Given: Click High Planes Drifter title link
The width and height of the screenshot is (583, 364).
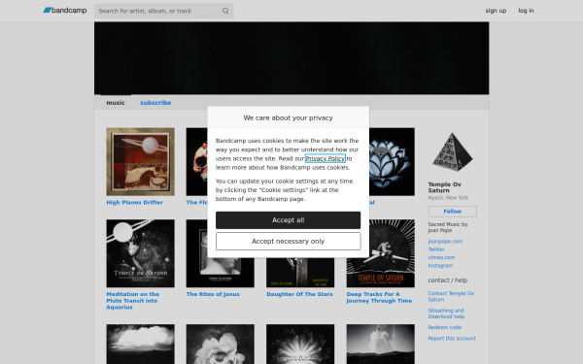Looking at the screenshot, I should (x=135, y=203).
